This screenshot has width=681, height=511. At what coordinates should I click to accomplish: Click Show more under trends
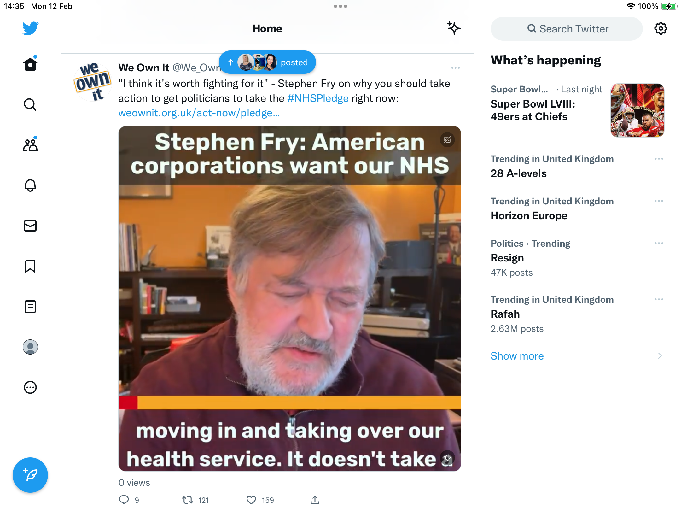coord(517,356)
